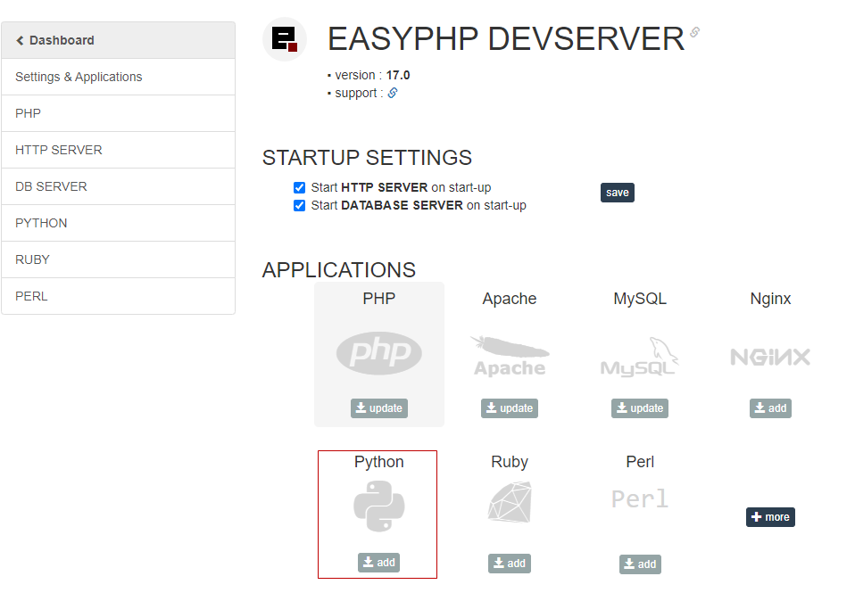Update the Apache application
This screenshot has width=855, height=601.
(x=510, y=408)
